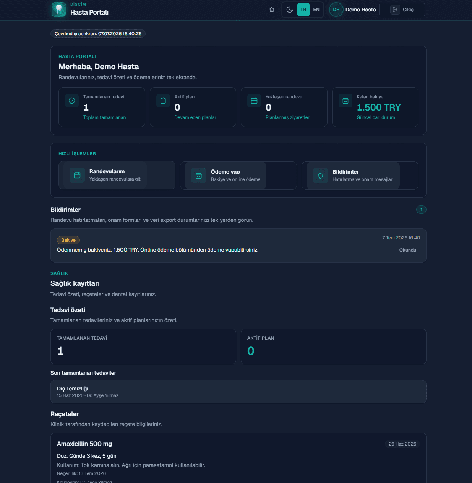The image size is (472, 483).
Task: Click the card icon for Kalan bakiye
Action: coord(345,101)
